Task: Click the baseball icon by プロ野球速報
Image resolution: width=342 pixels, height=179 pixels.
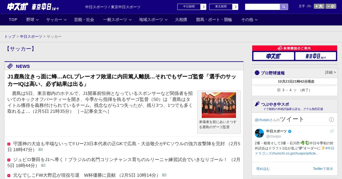Action: coord(257,73)
